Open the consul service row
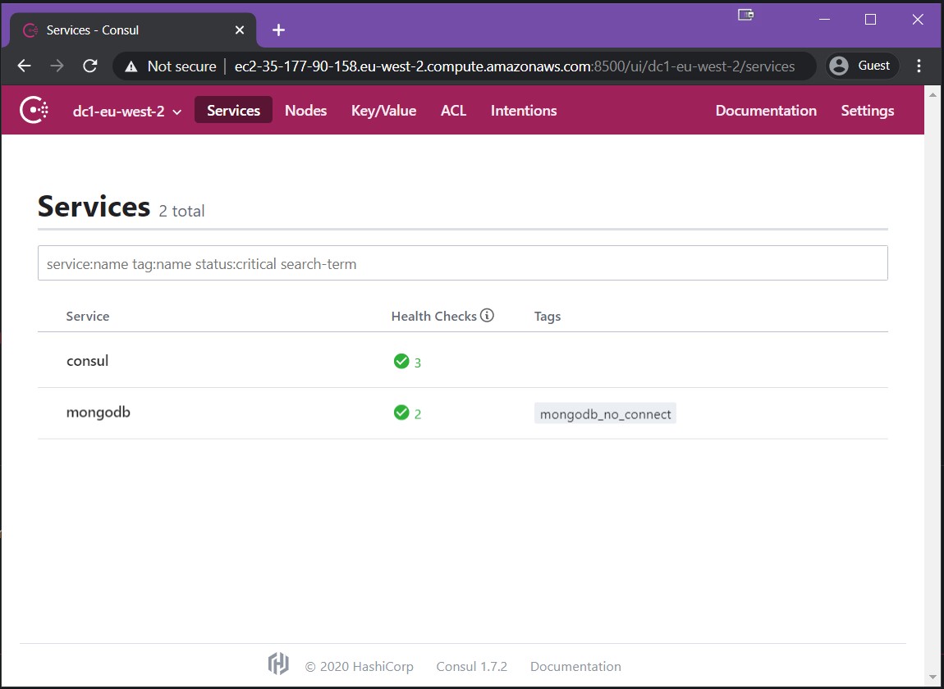The width and height of the screenshot is (944, 689). (462, 361)
